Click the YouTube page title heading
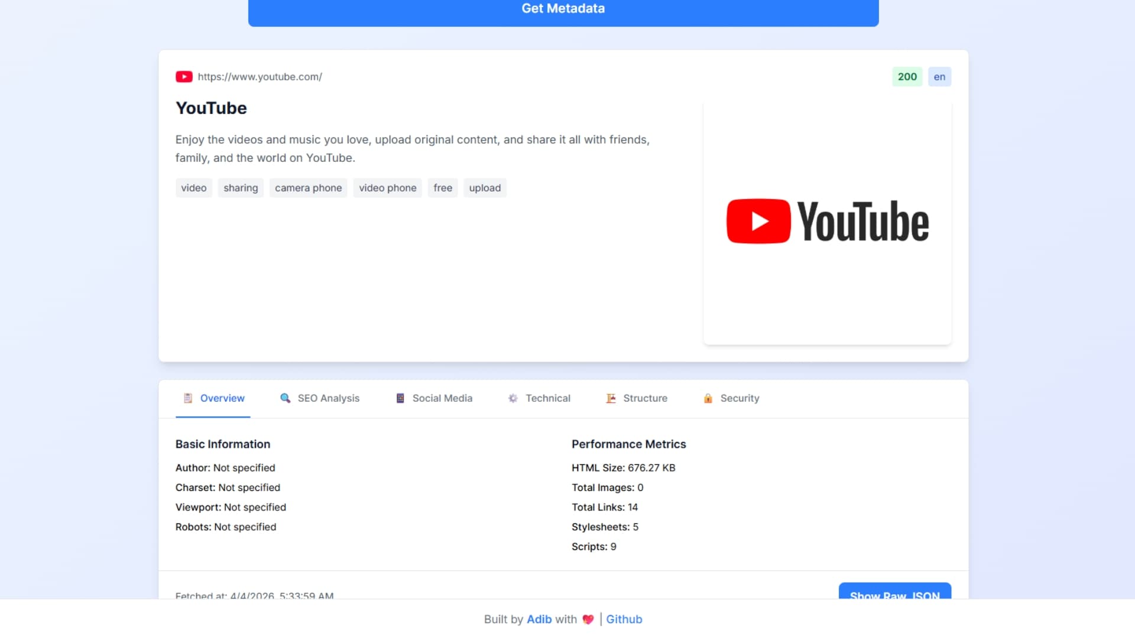This screenshot has height=638, width=1135. pyautogui.click(x=211, y=108)
